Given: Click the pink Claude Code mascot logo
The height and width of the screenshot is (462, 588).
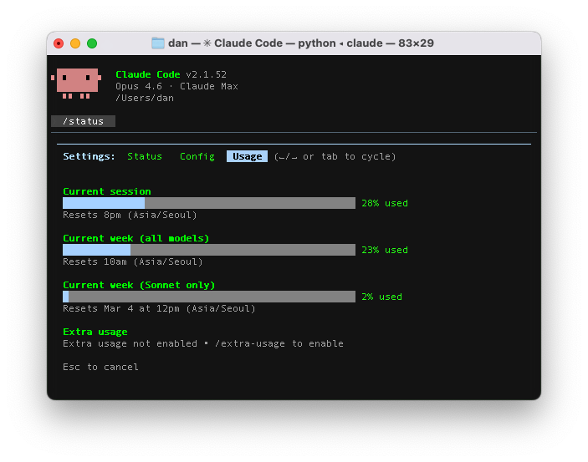Looking at the screenshot, I should pyautogui.click(x=76, y=84).
